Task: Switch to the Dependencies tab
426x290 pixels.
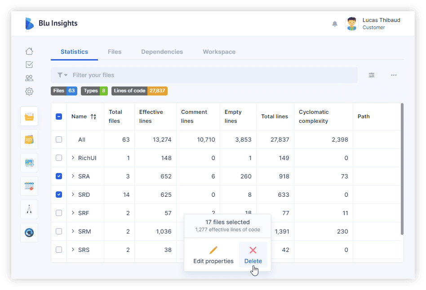Action: (x=162, y=52)
